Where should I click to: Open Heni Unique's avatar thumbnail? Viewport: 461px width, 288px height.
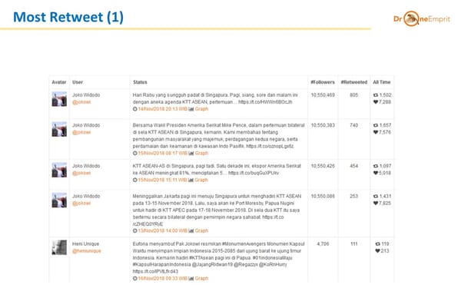click(x=59, y=247)
